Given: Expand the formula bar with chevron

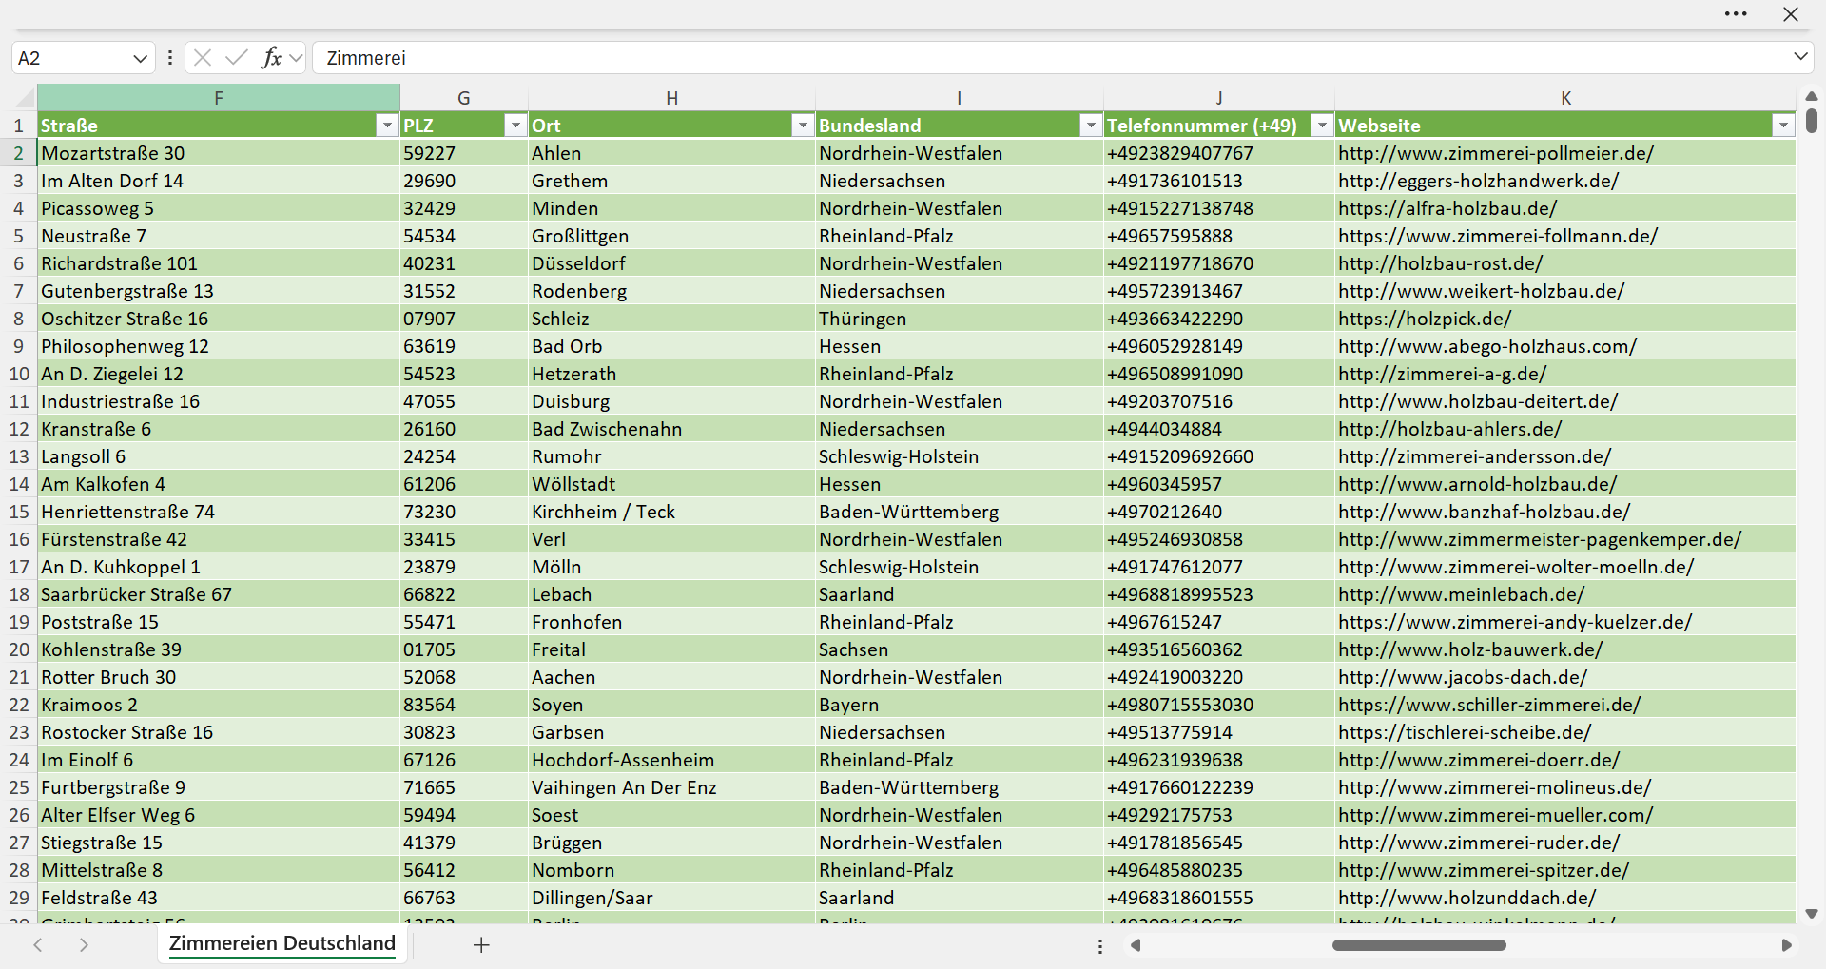Looking at the screenshot, I should [x=1800, y=57].
